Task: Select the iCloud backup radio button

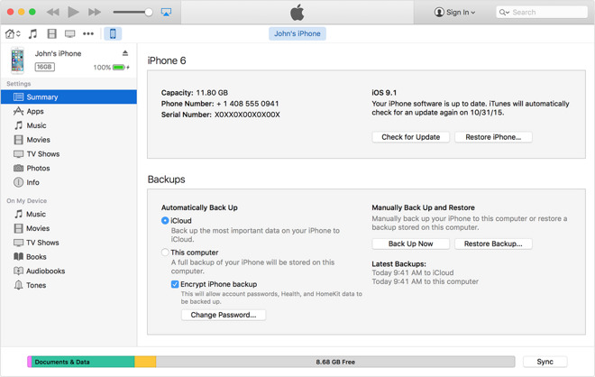Action: pos(165,221)
